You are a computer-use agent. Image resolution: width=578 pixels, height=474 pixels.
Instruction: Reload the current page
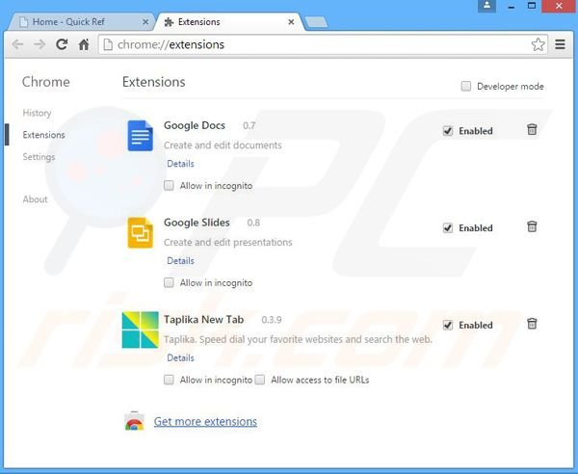tap(62, 44)
